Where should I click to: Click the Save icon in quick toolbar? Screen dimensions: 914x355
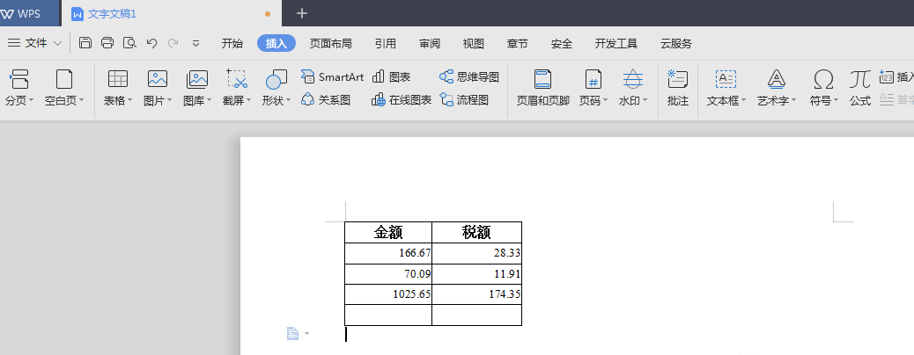tap(85, 43)
